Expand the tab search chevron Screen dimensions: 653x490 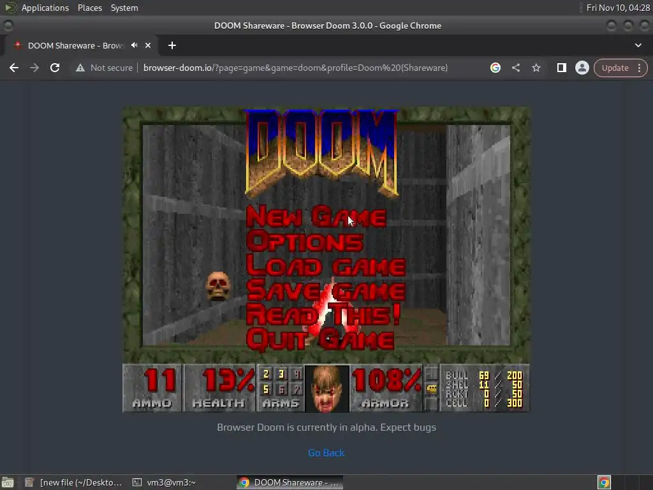point(638,45)
